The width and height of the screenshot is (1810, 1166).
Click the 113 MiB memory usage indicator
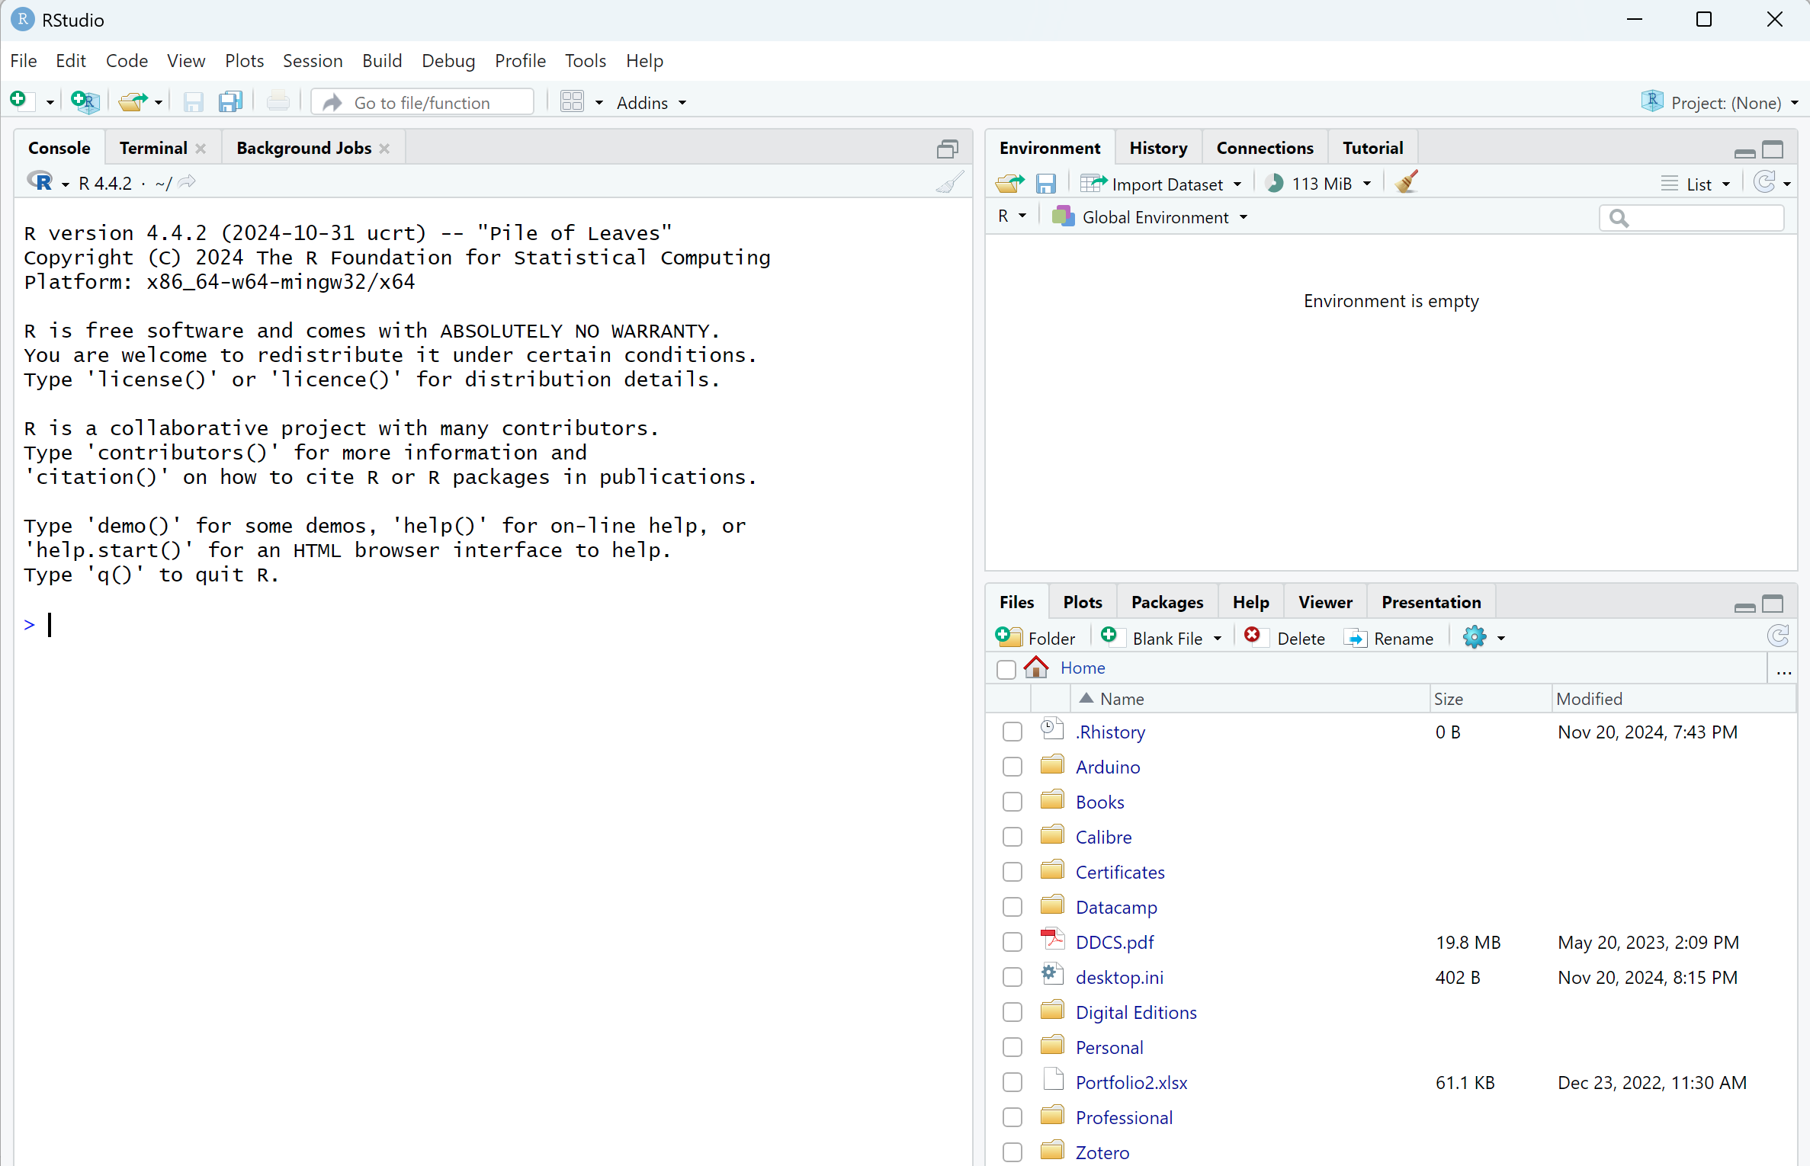coord(1320,184)
